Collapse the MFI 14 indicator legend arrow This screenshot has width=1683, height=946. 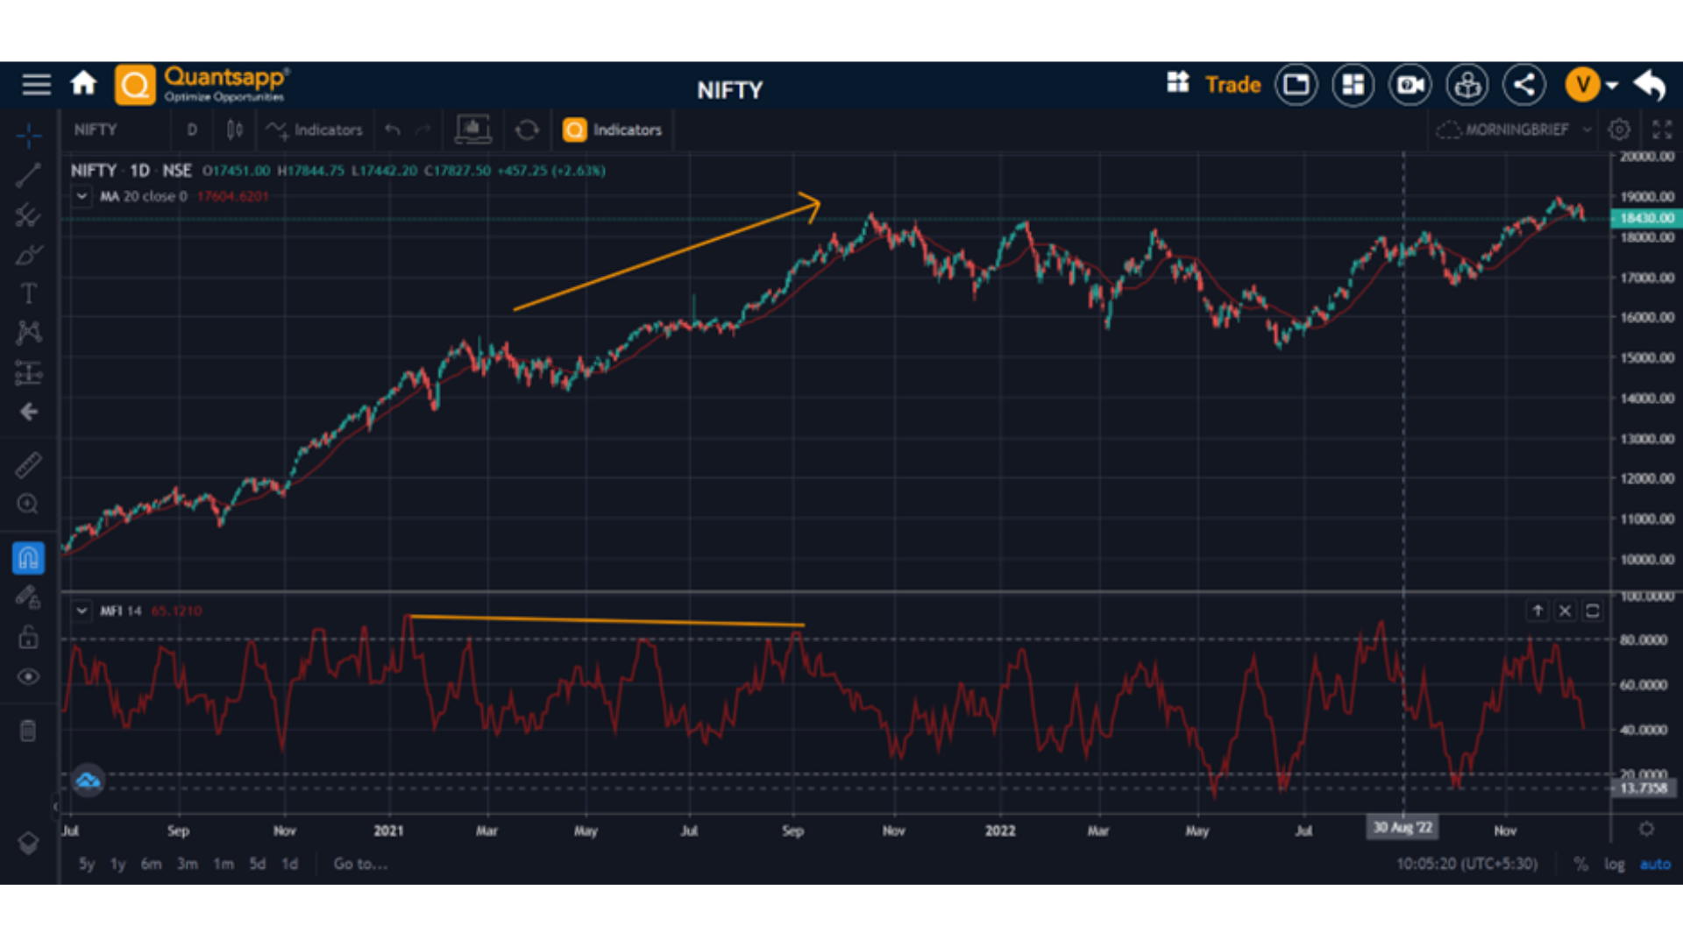point(82,611)
